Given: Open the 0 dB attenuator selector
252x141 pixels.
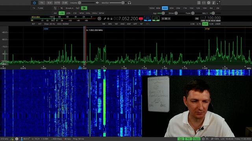Looking at the screenshot, I should (65, 3).
